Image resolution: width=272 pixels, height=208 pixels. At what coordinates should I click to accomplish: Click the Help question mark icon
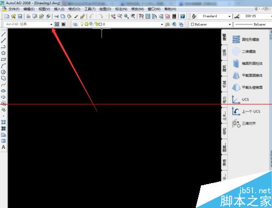(182, 16)
